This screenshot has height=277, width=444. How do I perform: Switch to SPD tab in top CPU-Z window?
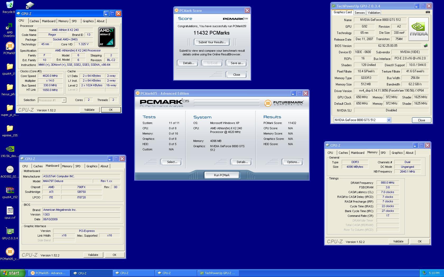coord(74,21)
